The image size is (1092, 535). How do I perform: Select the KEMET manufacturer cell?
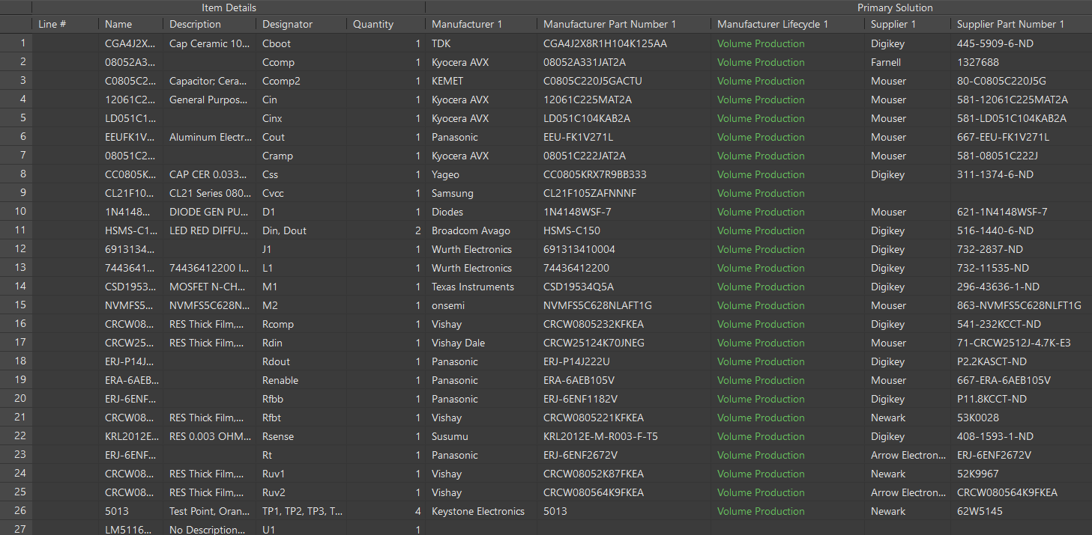pos(481,81)
